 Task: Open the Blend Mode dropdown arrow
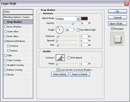point(78,19)
